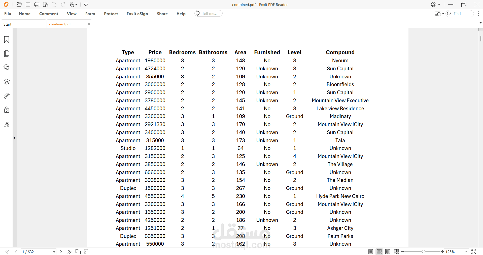Screen dimensions: 483x255
Task: Switch to the Home tab
Action: [x=25, y=14]
